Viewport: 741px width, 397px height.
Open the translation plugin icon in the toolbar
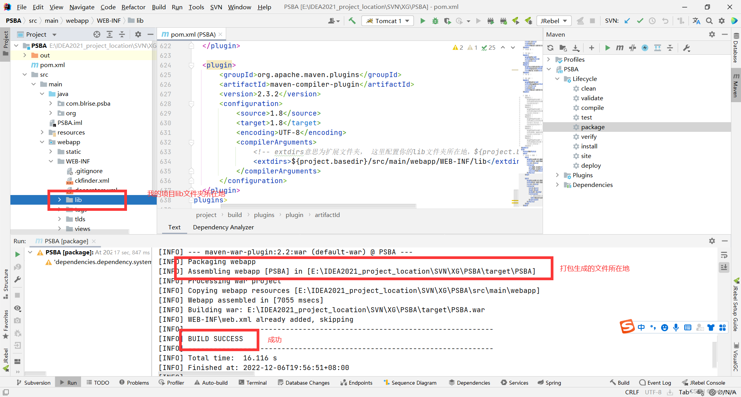coord(696,21)
